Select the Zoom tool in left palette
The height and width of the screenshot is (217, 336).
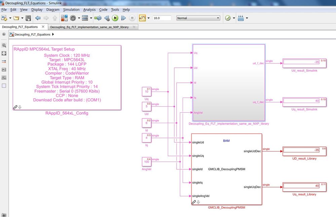pyautogui.click(x=4, y=45)
